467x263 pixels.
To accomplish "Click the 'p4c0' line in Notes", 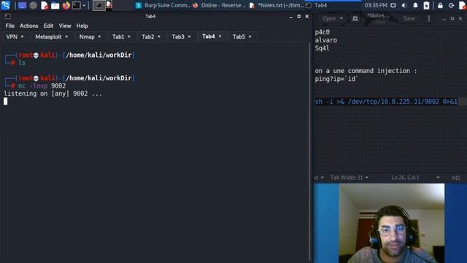I will [x=323, y=32].
